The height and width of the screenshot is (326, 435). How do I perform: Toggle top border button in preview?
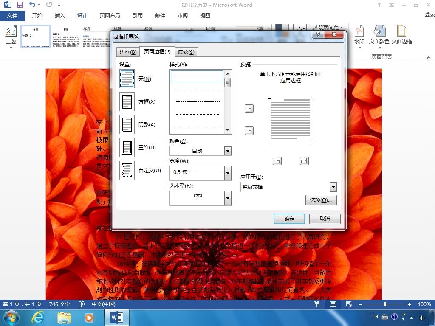(249, 109)
